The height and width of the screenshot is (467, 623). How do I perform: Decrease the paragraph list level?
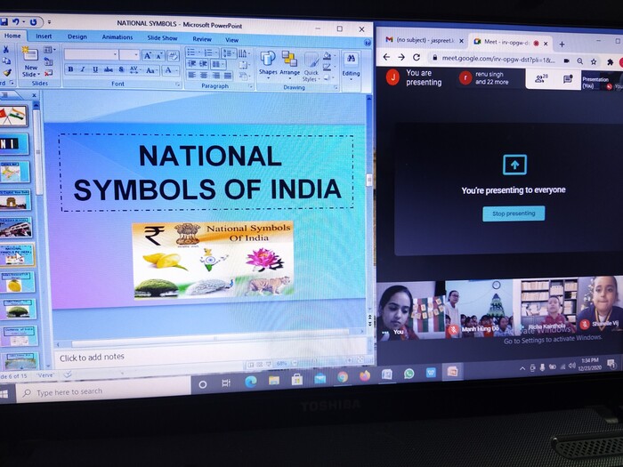point(192,63)
